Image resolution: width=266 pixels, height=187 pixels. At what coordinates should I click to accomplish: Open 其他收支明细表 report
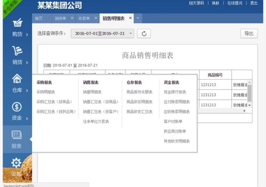177,141
